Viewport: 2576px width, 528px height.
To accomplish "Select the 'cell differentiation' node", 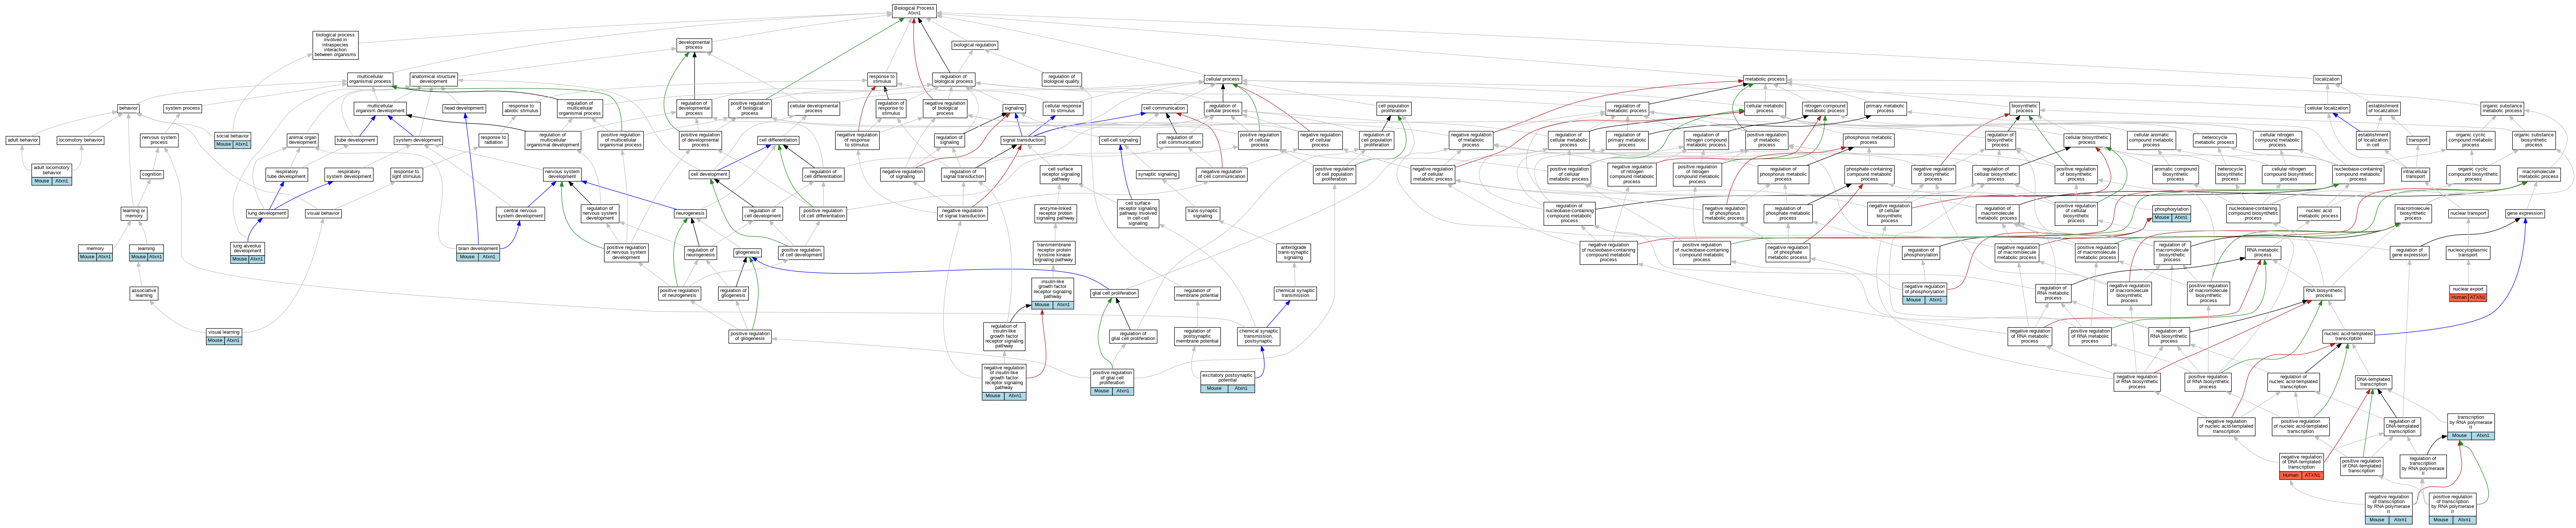I will (x=777, y=140).
